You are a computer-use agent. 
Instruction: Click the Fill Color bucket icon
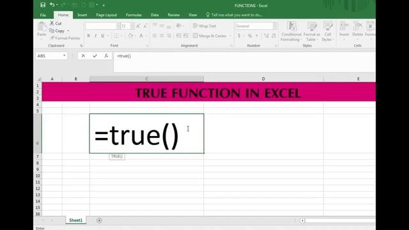point(130,36)
